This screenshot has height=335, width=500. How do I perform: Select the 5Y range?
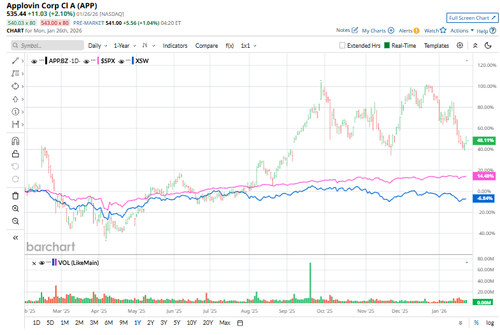177,323
